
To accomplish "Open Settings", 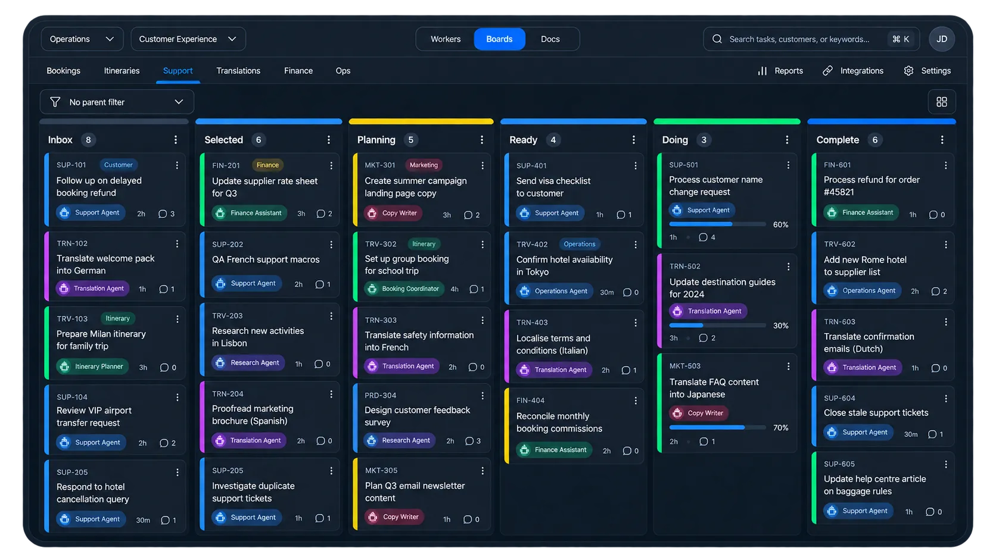I will coord(927,70).
